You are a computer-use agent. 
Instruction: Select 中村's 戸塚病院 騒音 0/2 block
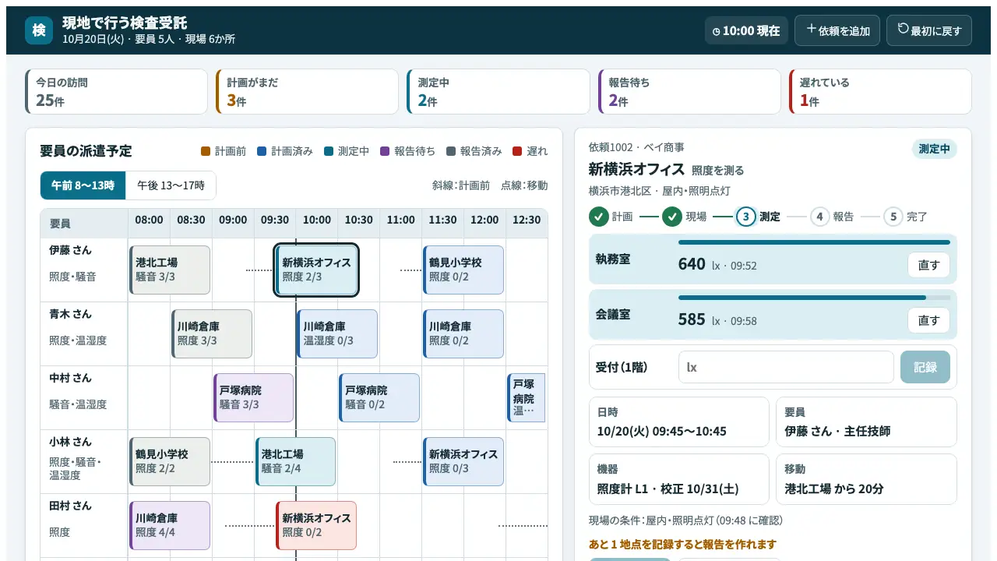click(x=379, y=398)
